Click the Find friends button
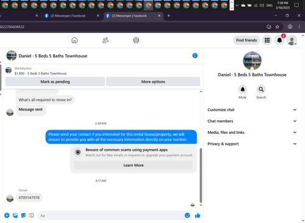Image resolution: width=305 pixels, height=223 pixels. (246, 40)
